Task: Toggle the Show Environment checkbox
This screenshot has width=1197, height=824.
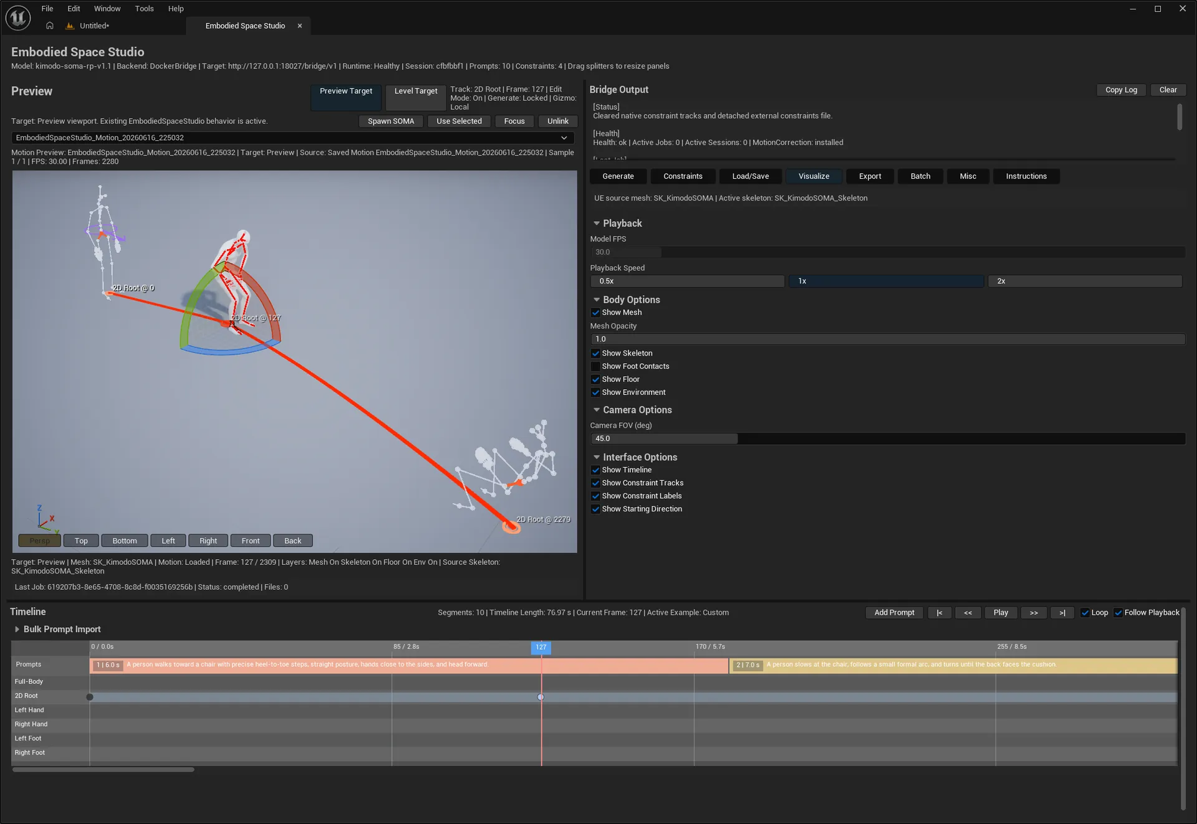Action: pyautogui.click(x=595, y=392)
